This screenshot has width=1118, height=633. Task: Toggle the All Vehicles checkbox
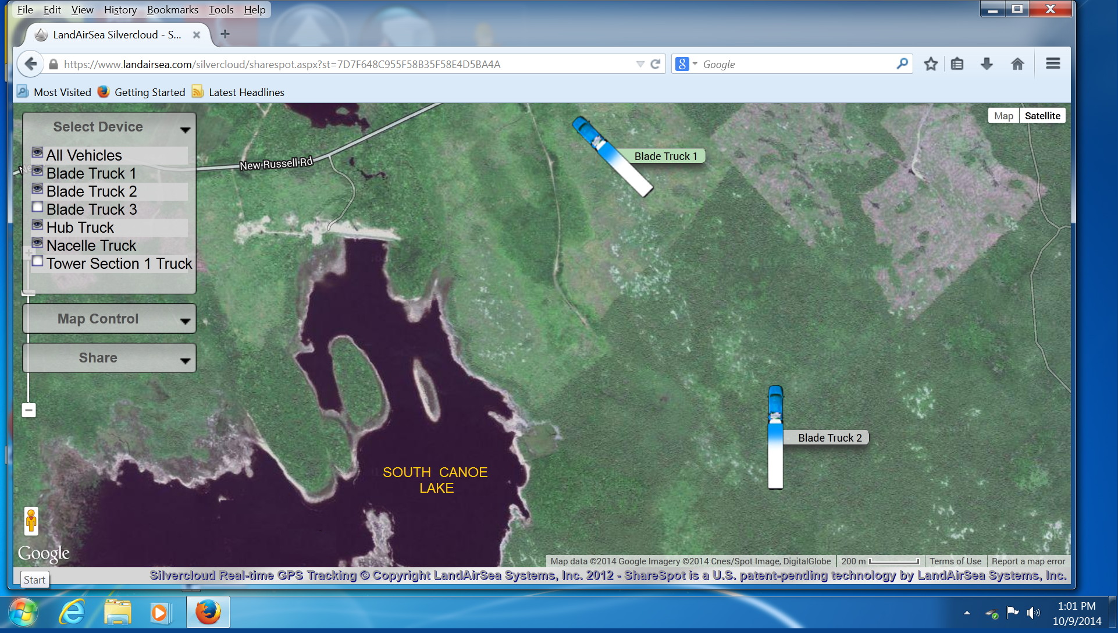[x=37, y=152]
